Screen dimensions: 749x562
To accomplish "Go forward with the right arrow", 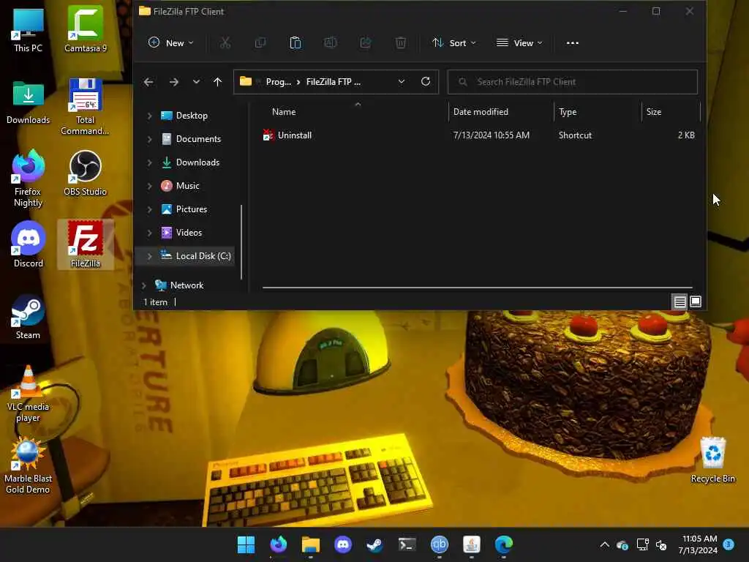I will pyautogui.click(x=174, y=82).
